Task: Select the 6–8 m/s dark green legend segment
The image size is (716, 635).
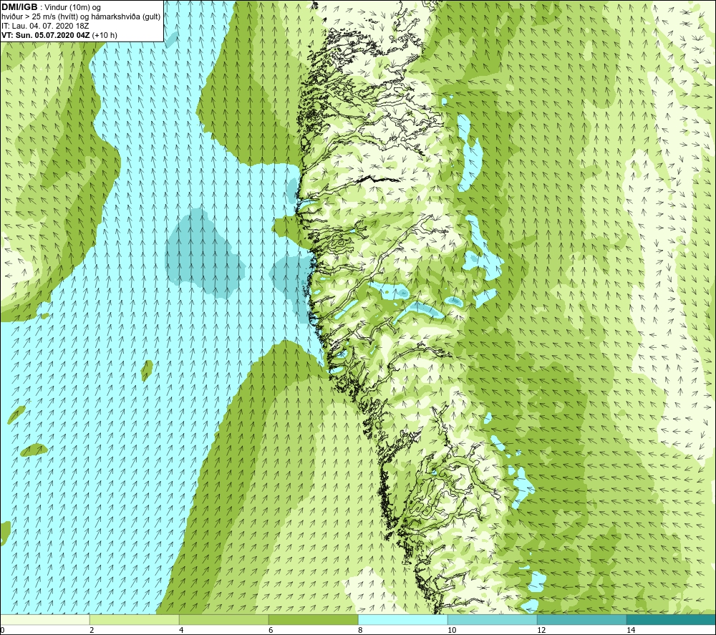Action: [314, 619]
